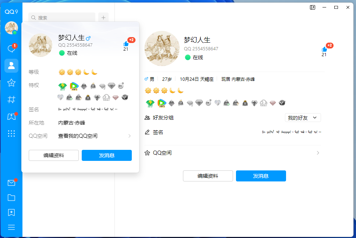Click the heart-shaped privilege icon in the popup card

pos(60,98)
